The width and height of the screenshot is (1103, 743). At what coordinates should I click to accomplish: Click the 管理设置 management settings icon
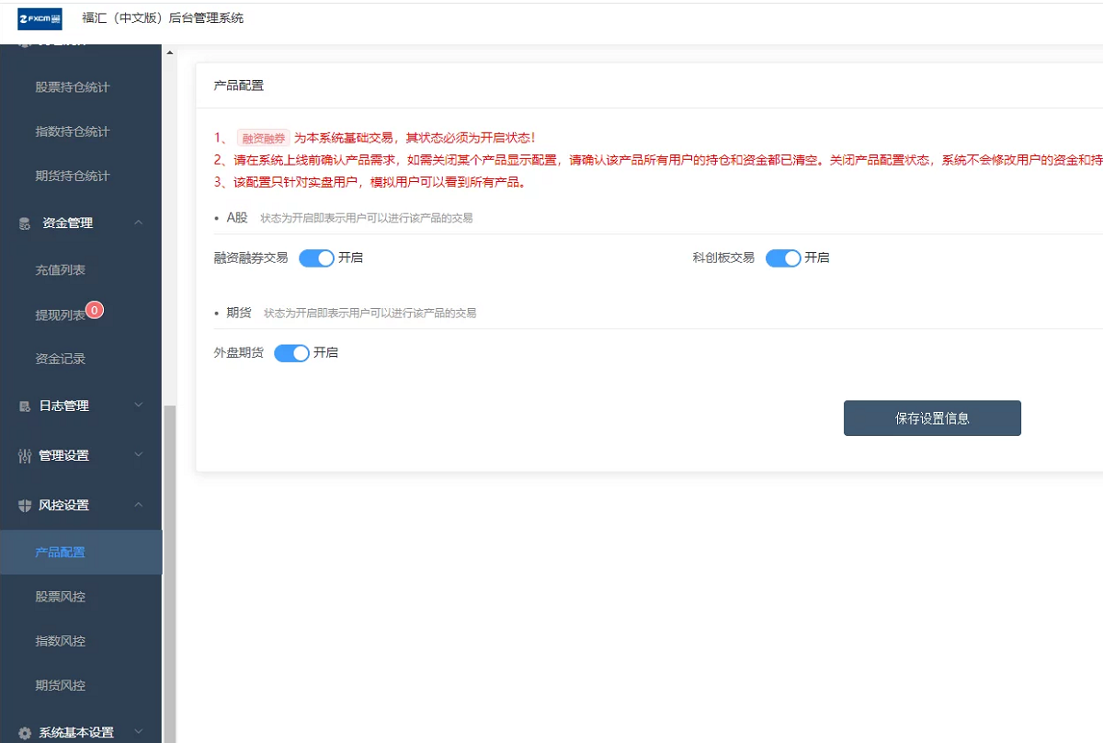pos(25,455)
